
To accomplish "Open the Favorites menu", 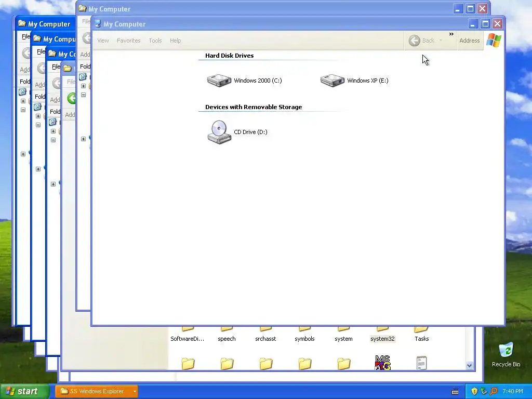I will [129, 41].
